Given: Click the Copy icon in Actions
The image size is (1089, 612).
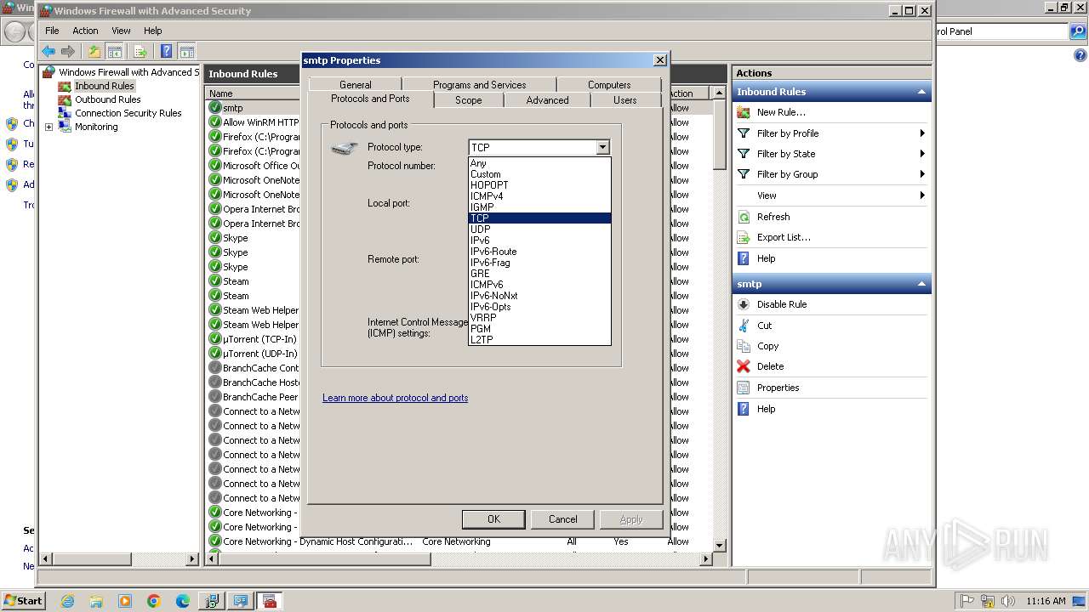Looking at the screenshot, I should (744, 346).
